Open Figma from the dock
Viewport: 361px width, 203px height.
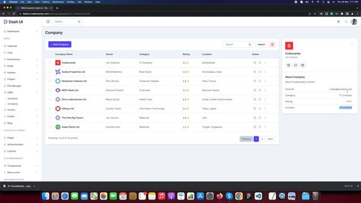(249, 196)
